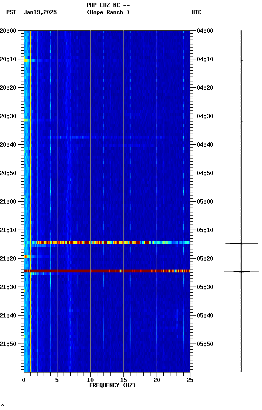Click the '04:20' UTC time label
This screenshot has height=410, width=262.
click(205, 88)
